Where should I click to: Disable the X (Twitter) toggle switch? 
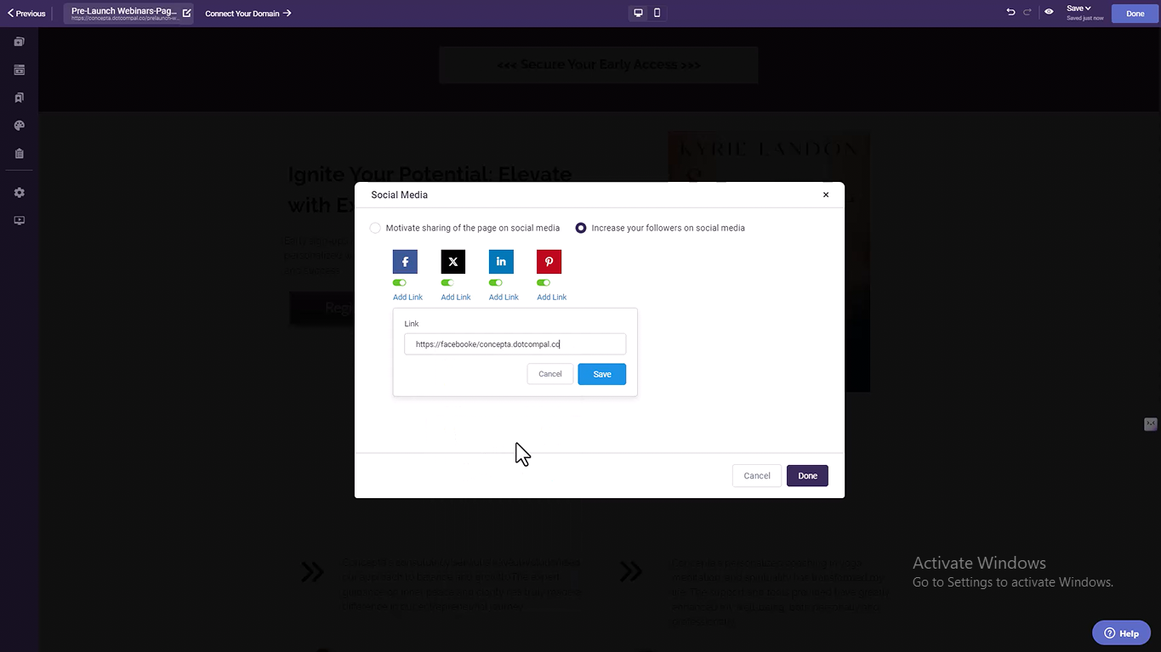447,283
